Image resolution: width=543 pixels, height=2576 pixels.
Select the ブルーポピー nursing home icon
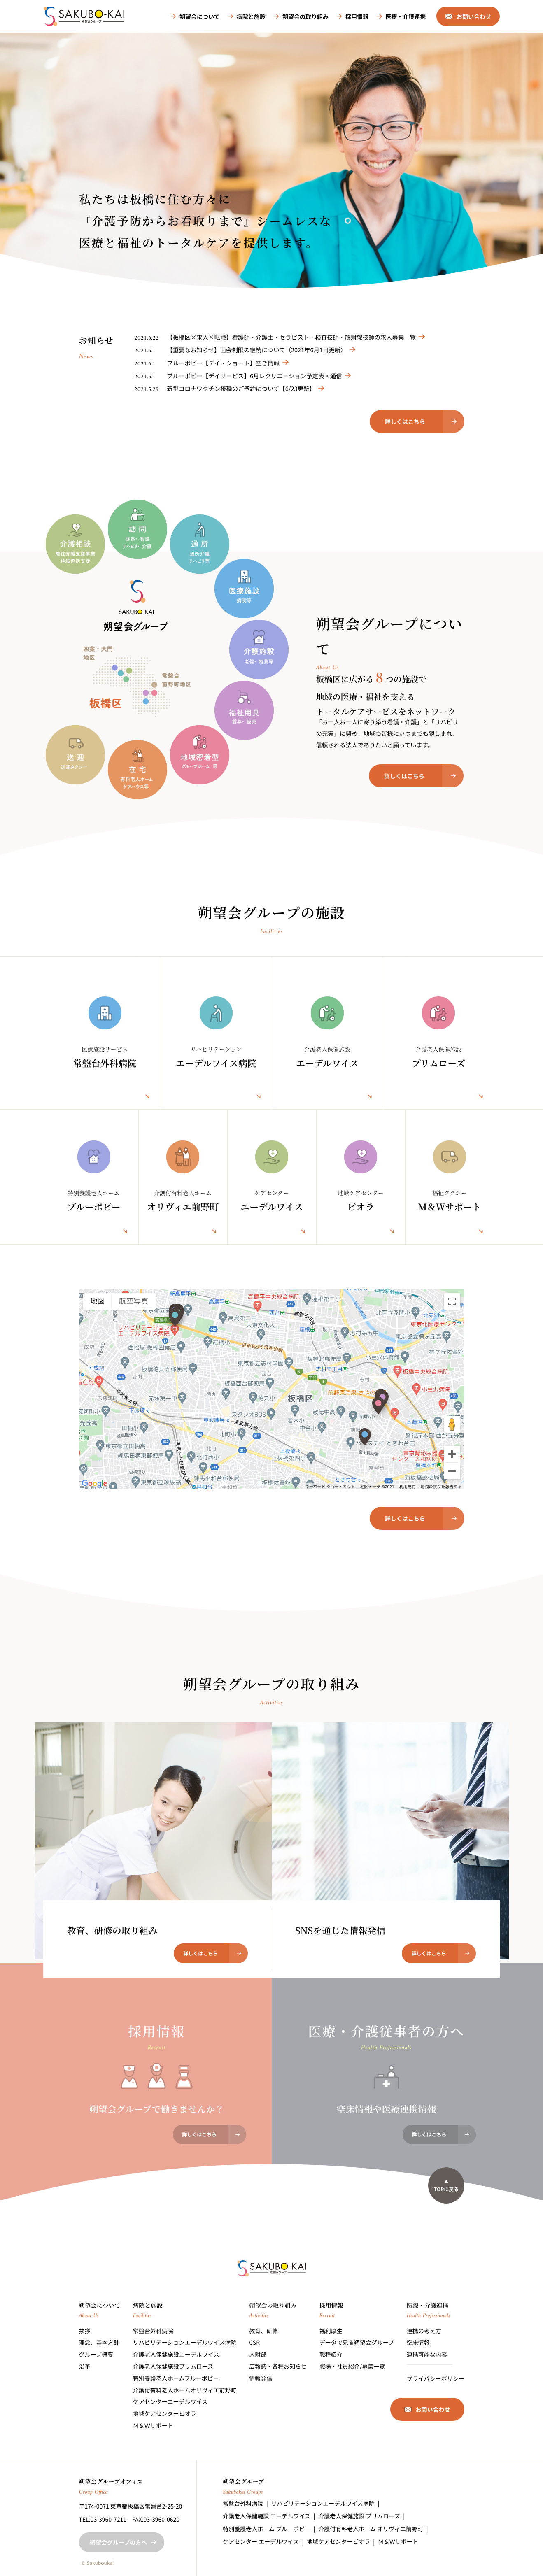(93, 1156)
